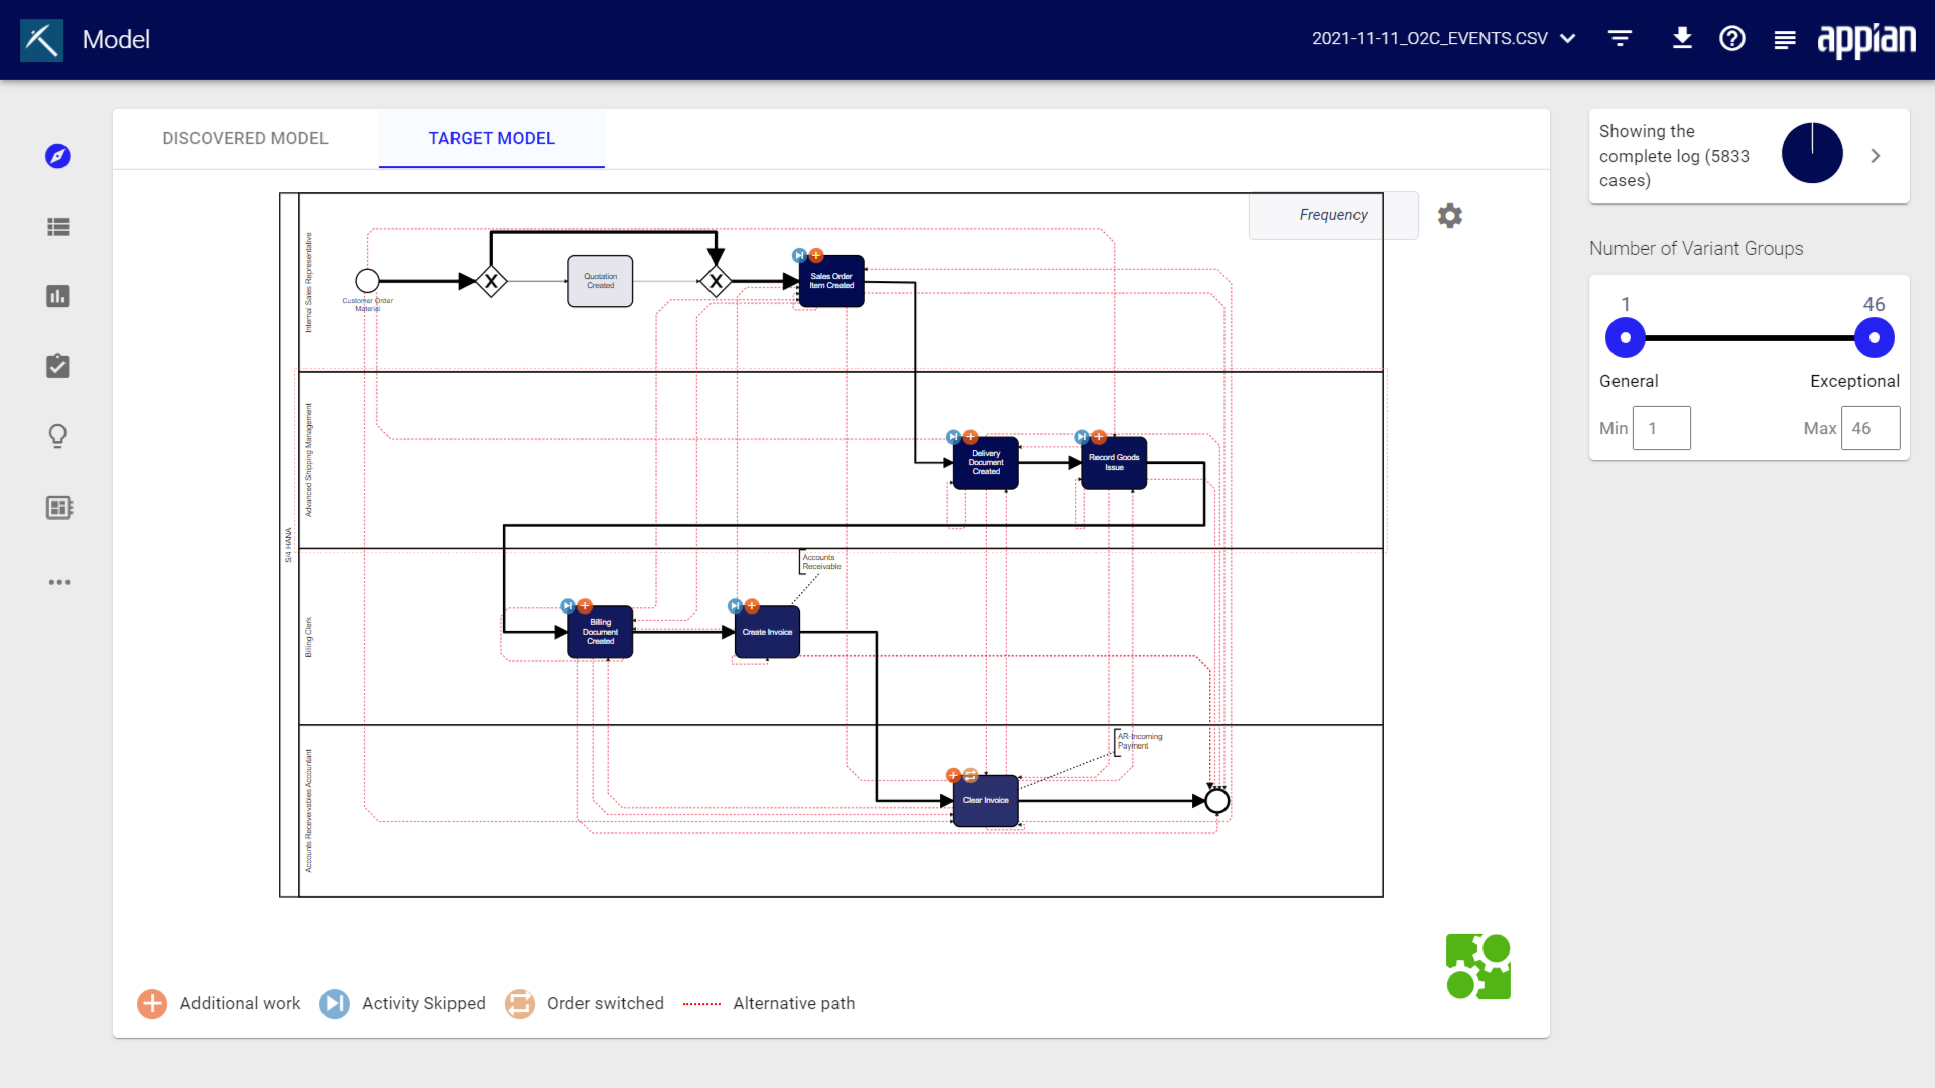The height and width of the screenshot is (1088, 1935).
Task: Click the Number of Variant Groups heading
Action: click(1695, 248)
